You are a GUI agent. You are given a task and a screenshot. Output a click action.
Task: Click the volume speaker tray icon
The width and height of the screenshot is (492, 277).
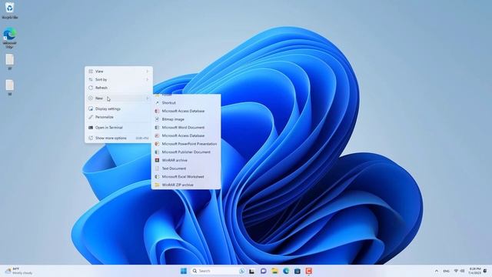(462, 271)
